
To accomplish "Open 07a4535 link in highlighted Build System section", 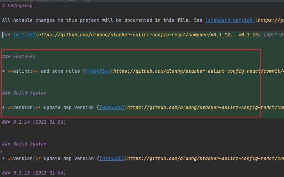I will (112, 107).
